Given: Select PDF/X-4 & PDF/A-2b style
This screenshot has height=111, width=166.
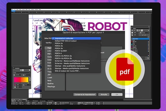Looking at the screenshot, I should tap(76, 58).
